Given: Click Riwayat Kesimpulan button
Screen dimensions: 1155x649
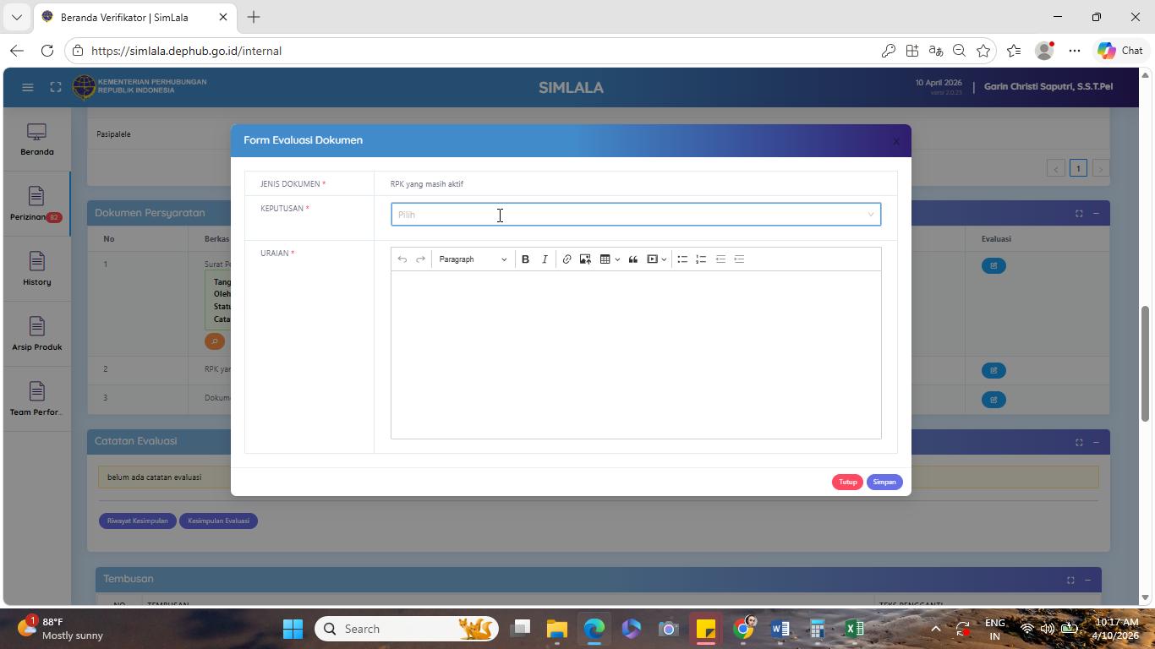Looking at the screenshot, I should pos(138,521).
